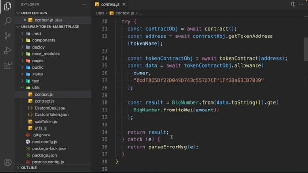Image resolution: width=308 pixels, height=173 pixels.
Task: Click line number 30 in gutter
Action: pos(104,102)
